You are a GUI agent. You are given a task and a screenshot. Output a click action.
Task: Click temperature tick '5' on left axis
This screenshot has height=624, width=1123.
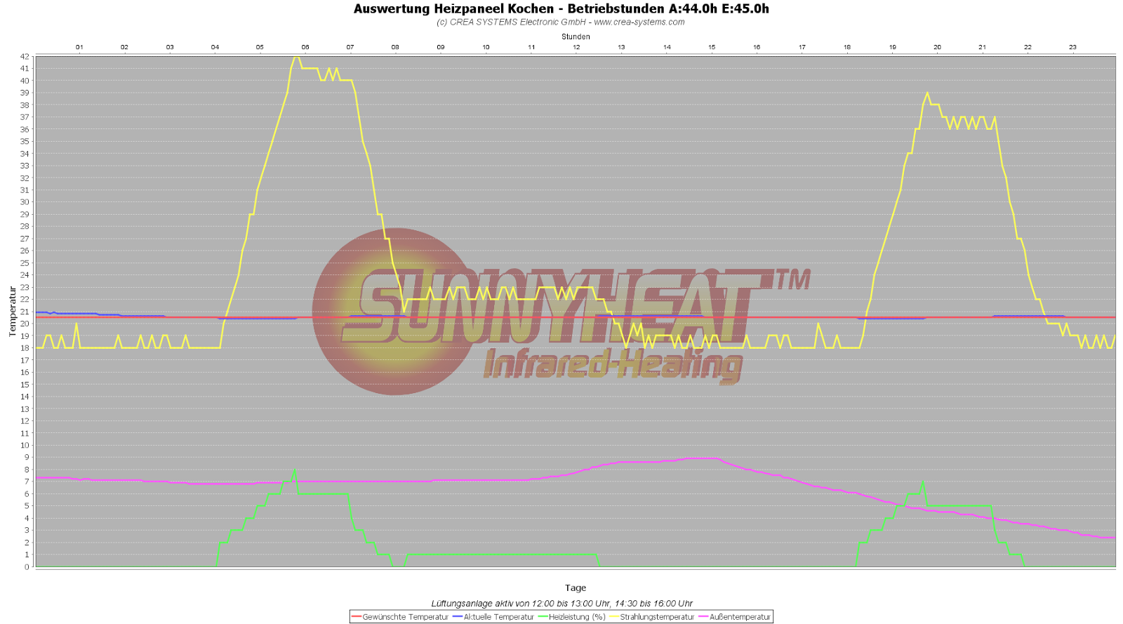(x=27, y=506)
